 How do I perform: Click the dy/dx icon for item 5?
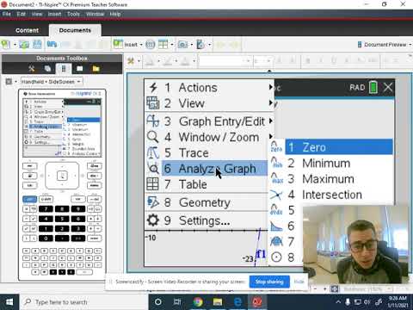[276, 210]
